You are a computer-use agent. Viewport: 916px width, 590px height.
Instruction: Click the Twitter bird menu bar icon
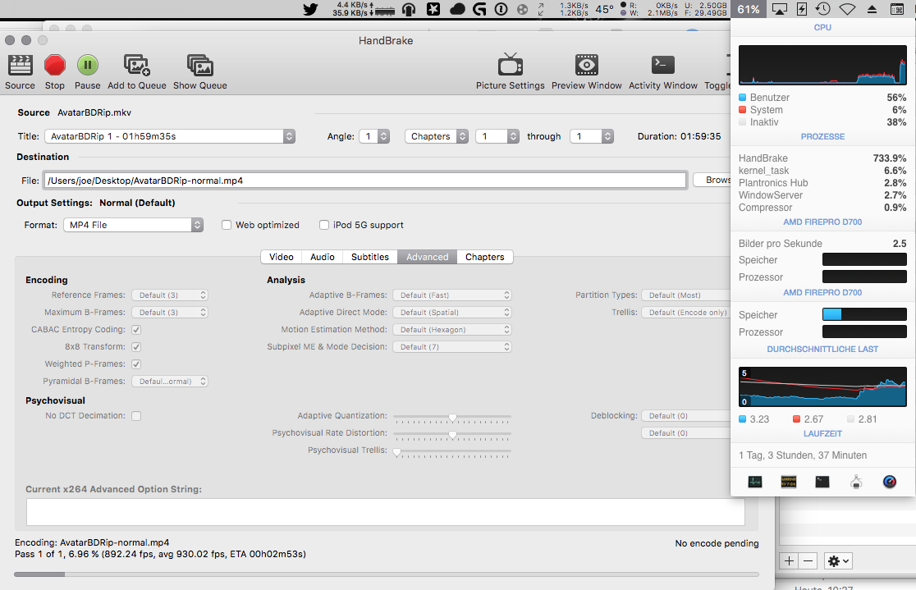tap(310, 9)
